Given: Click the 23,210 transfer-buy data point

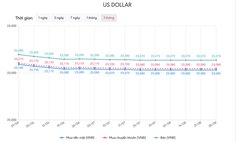Looking at the screenshot, I should 19,63.
